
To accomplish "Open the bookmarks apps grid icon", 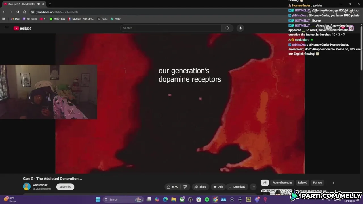I will point(4,19).
